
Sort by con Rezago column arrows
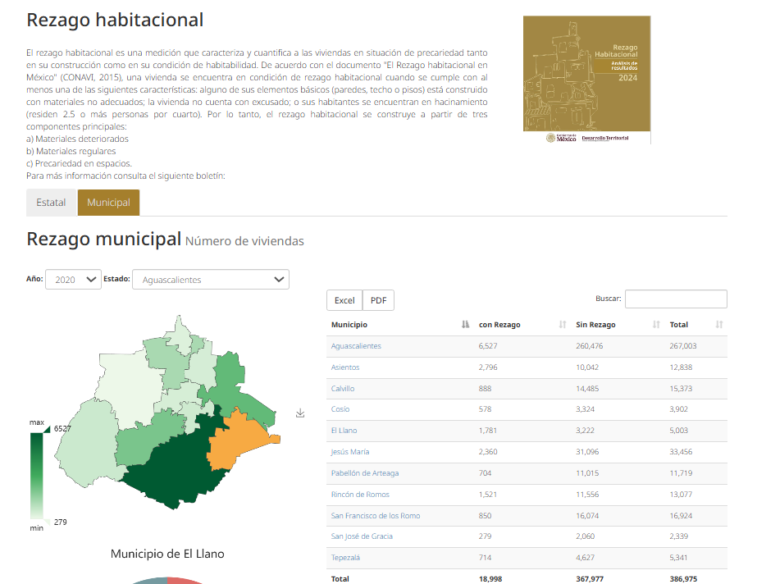pyautogui.click(x=562, y=324)
